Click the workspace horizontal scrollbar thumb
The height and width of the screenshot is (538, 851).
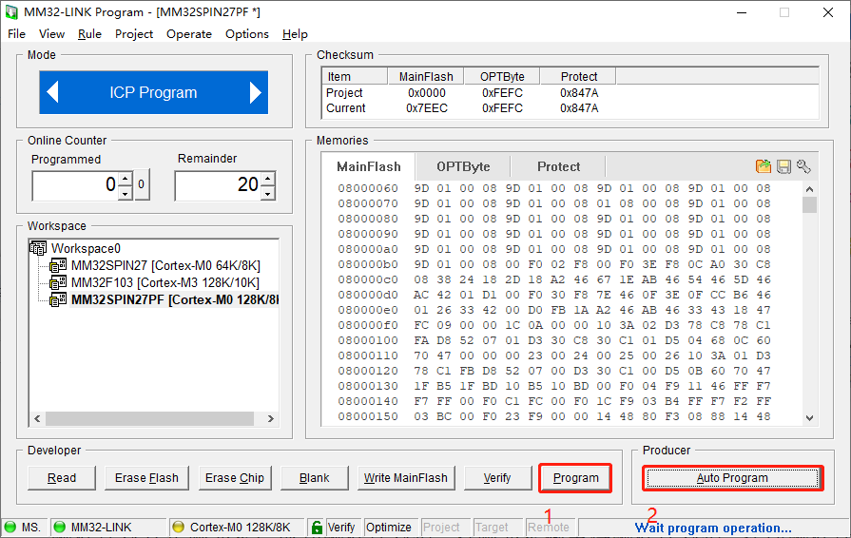tap(149, 418)
